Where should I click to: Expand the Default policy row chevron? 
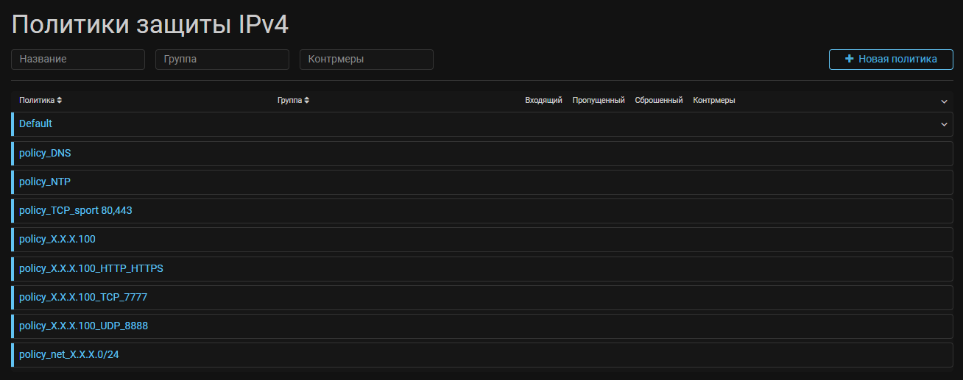944,124
